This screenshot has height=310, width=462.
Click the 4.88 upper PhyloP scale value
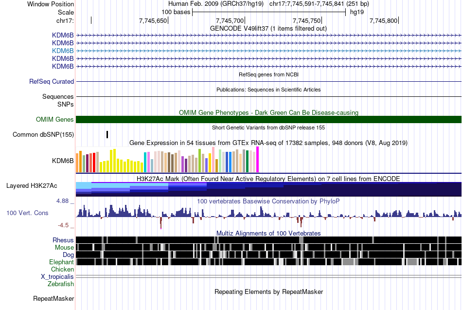pyautogui.click(x=62, y=201)
